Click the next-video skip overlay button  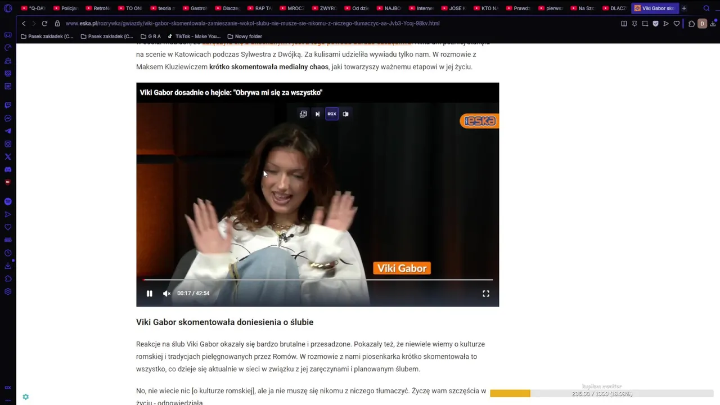[317, 114]
